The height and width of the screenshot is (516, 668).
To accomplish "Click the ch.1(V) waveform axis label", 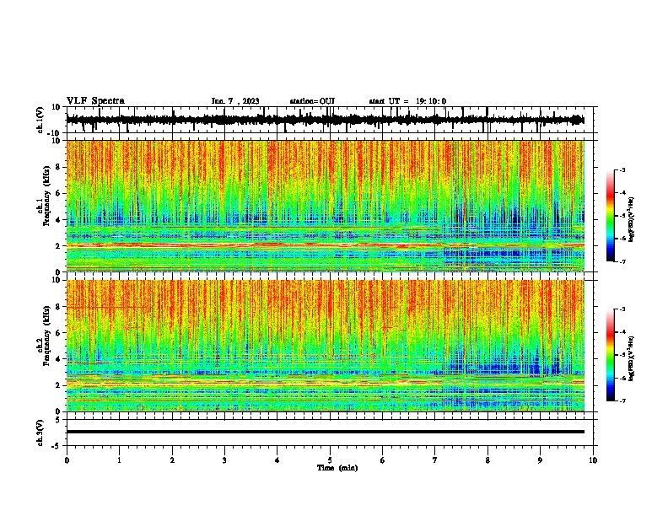I will click(40, 120).
